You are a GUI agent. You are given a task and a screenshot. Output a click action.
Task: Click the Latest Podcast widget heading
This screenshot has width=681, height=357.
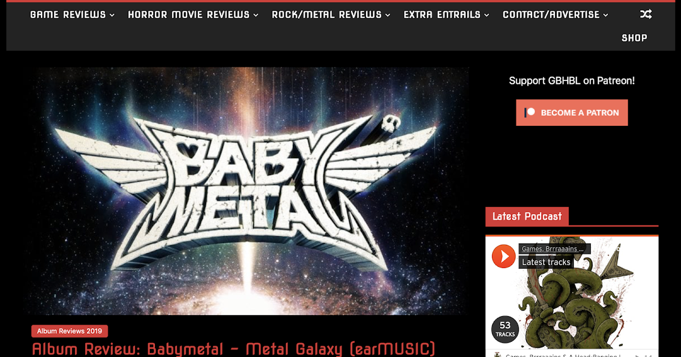point(527,216)
